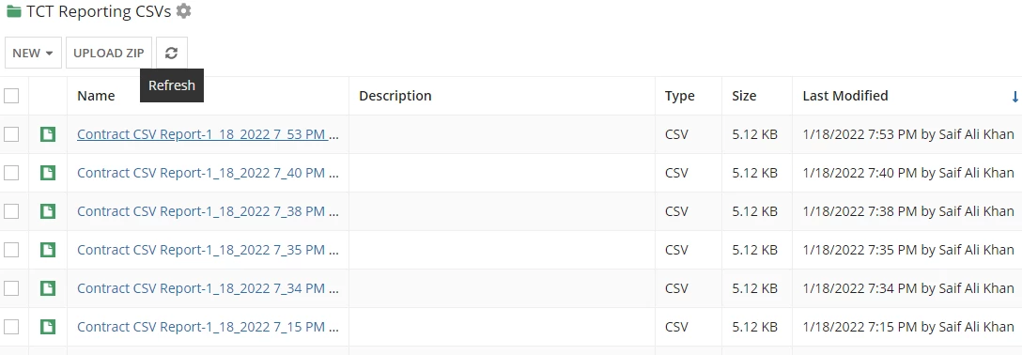Click the Refresh icon button
Viewport: 1022px width, 355px height.
(171, 53)
